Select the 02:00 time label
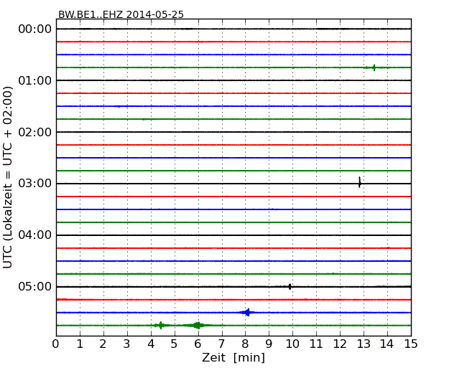The image size is (467, 373). tap(35, 132)
